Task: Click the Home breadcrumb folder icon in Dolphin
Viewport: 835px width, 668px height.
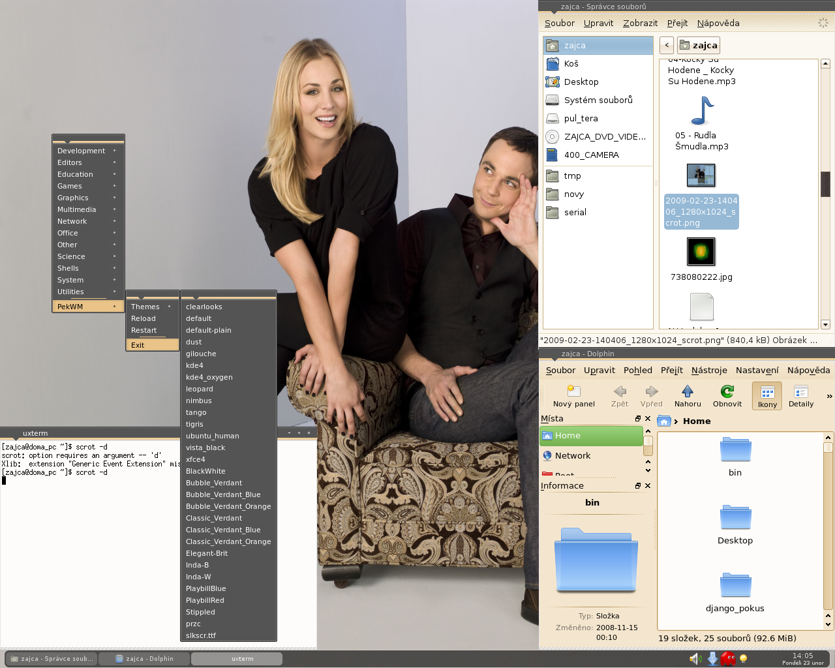Action: (x=664, y=421)
